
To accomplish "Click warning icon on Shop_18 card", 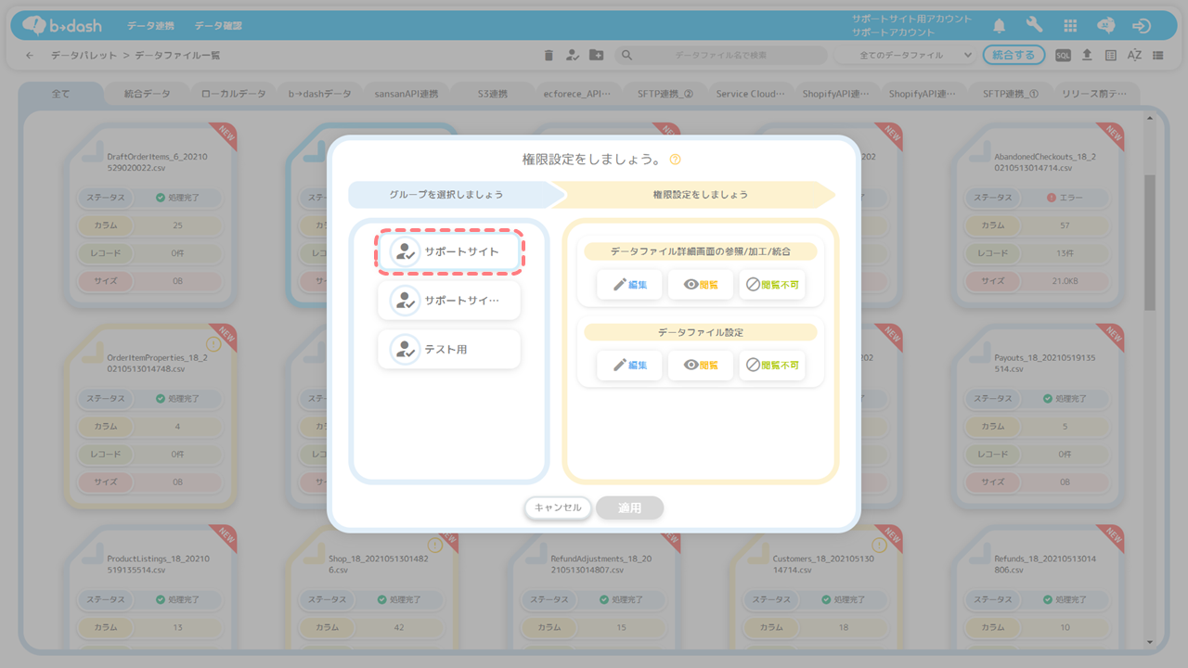I will coord(434,545).
